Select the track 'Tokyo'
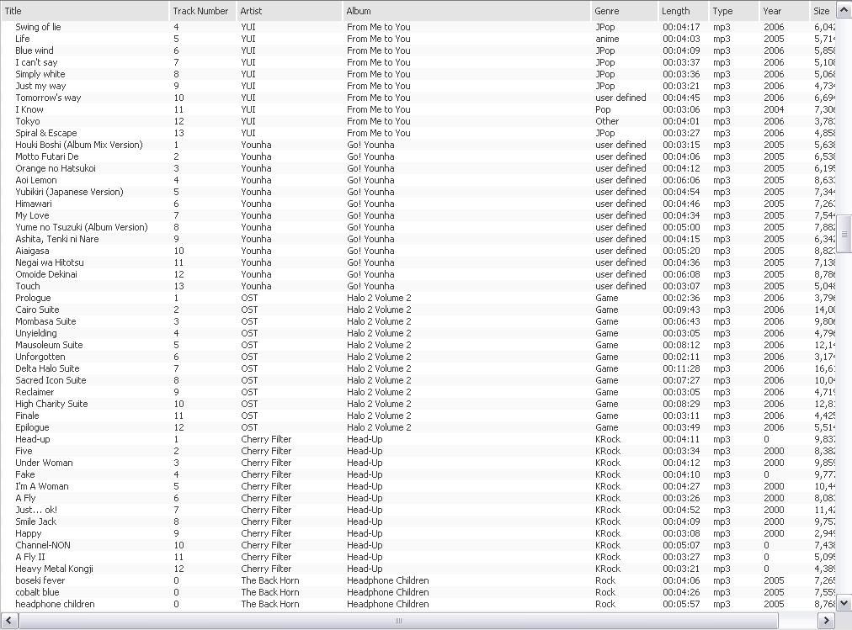Screen dimensions: 852x630 [28, 122]
